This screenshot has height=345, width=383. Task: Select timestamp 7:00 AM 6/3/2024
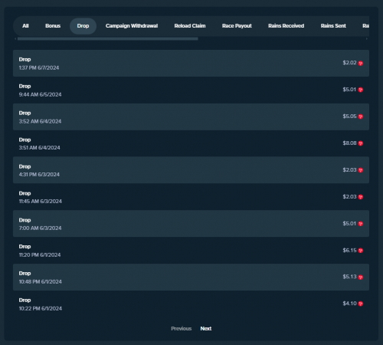40,228
